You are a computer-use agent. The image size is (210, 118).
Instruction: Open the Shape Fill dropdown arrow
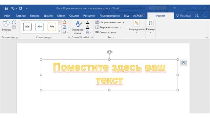point(68,22)
